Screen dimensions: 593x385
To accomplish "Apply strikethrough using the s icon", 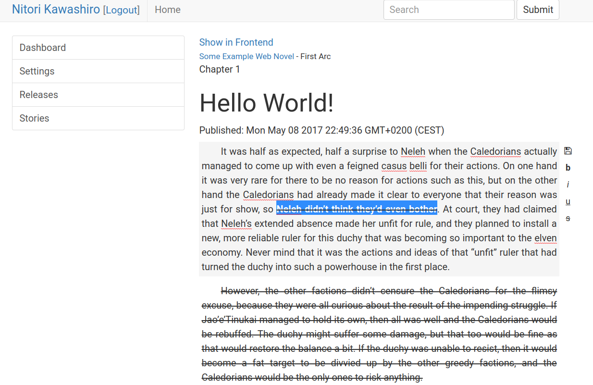I will pyautogui.click(x=568, y=218).
